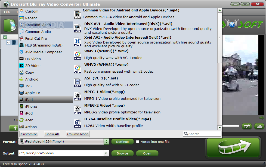The image size is (266, 167).
Task: Toggle the Merge into one file checkbox
Action: (x=138, y=141)
